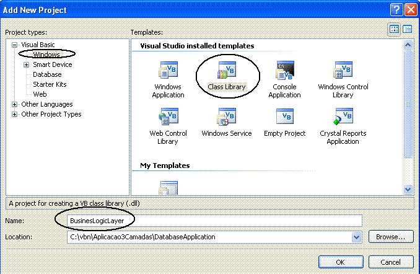Click the OK button
The image size is (420, 274).
pos(341,262)
